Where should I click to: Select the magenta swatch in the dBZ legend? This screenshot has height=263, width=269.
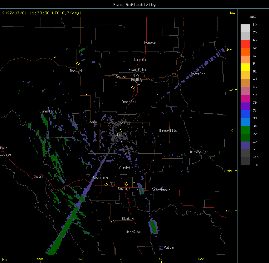point(245,98)
